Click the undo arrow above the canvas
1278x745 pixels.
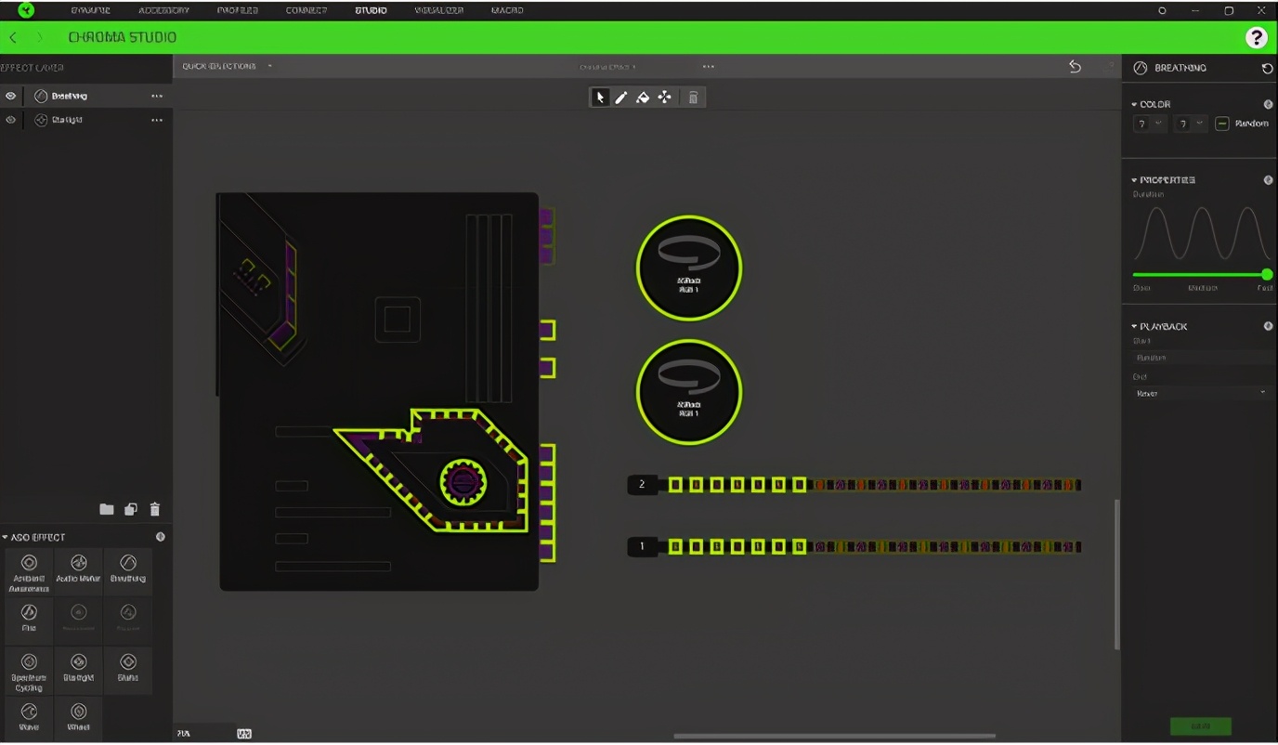(1075, 67)
